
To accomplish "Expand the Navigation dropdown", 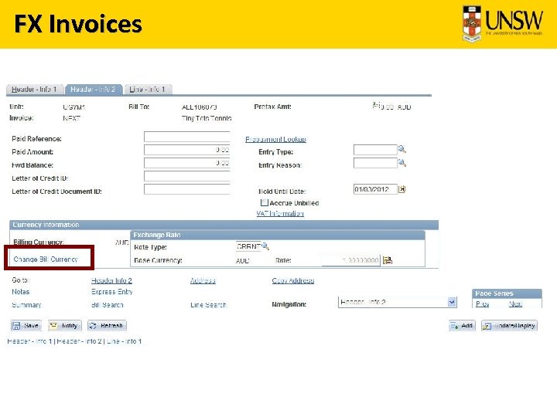I will point(452,302).
